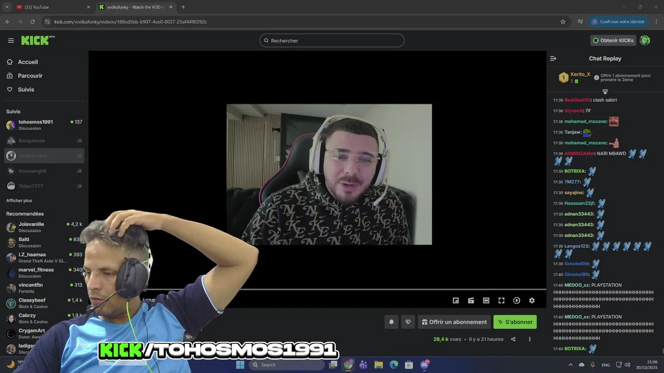The width and height of the screenshot is (664, 373).
Task: Click the address bar URL
Action: click(x=130, y=22)
